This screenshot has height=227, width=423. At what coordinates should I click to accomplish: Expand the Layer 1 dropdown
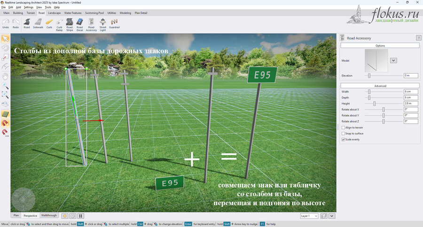coord(309,216)
